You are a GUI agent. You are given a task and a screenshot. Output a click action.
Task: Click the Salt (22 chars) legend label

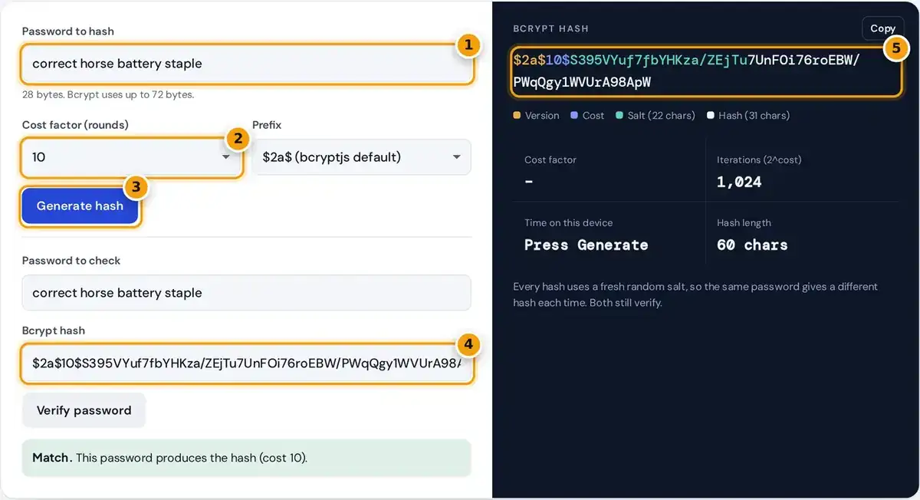(661, 116)
